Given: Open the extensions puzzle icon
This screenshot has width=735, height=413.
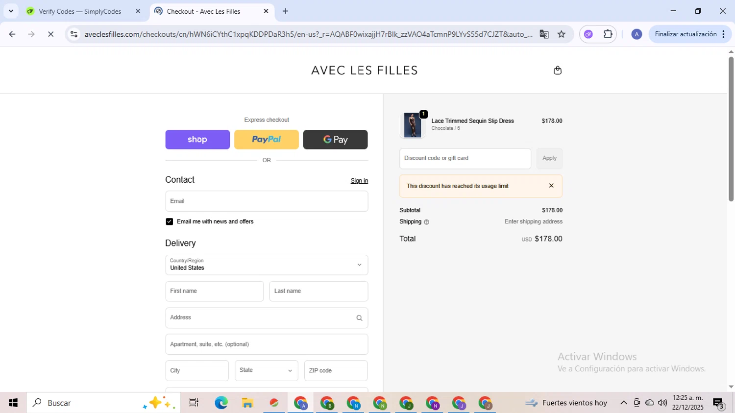Looking at the screenshot, I should click(608, 34).
